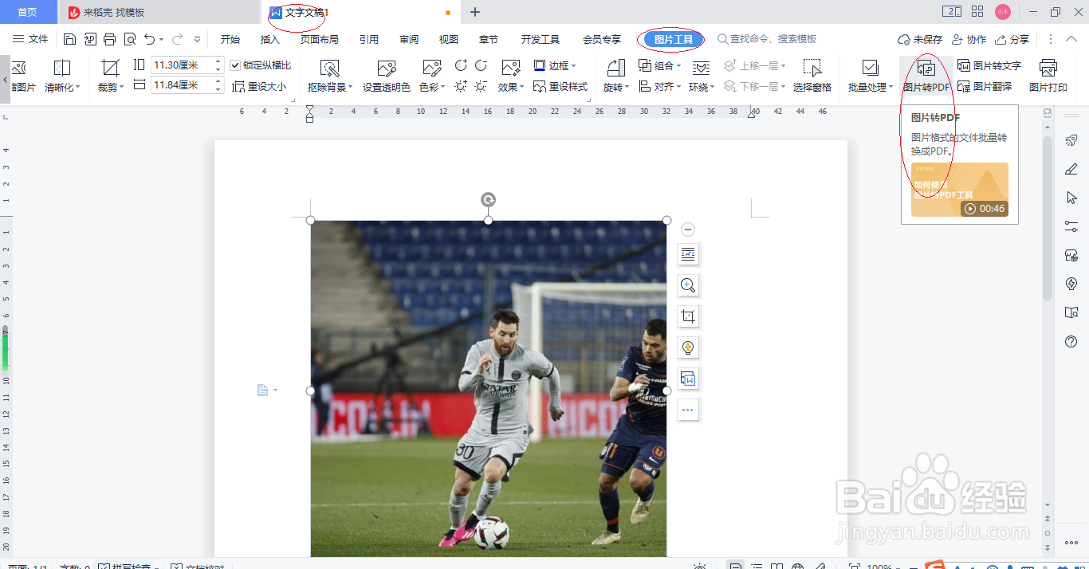Open the 插入 ribbon tab
1089x569 pixels.
pyautogui.click(x=270, y=39)
